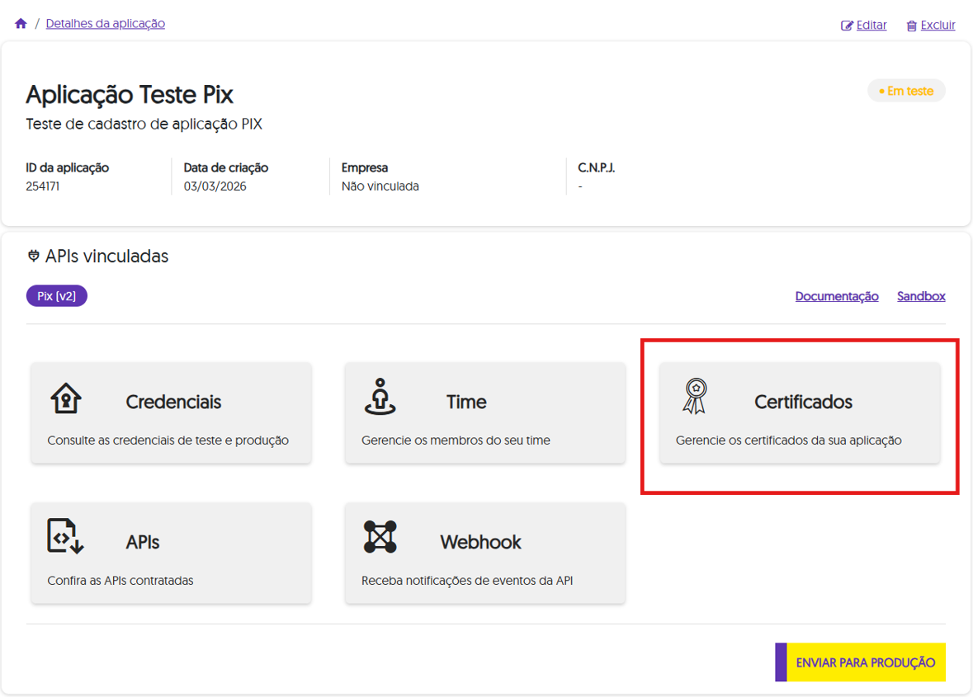Open the Sandbox link

click(921, 296)
